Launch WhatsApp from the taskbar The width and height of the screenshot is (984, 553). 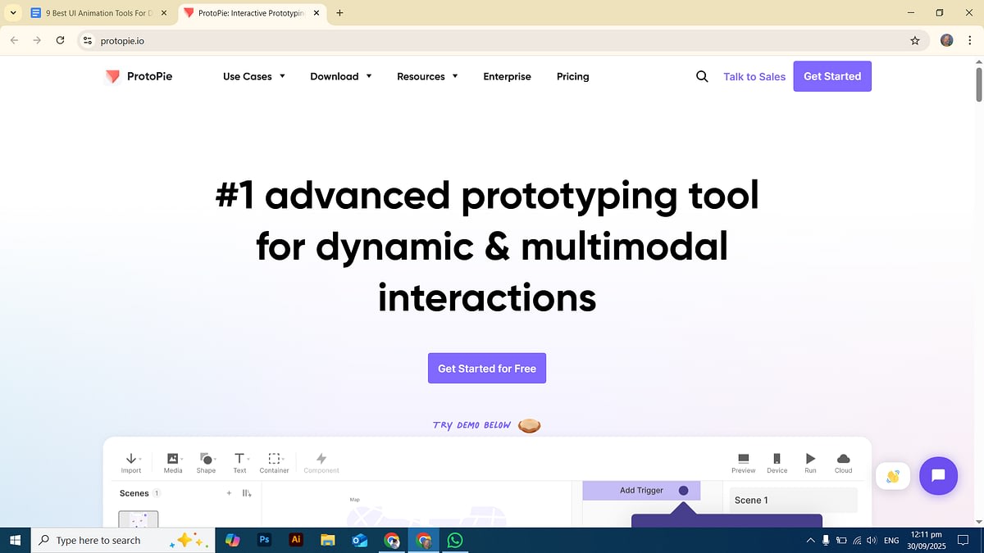click(456, 540)
